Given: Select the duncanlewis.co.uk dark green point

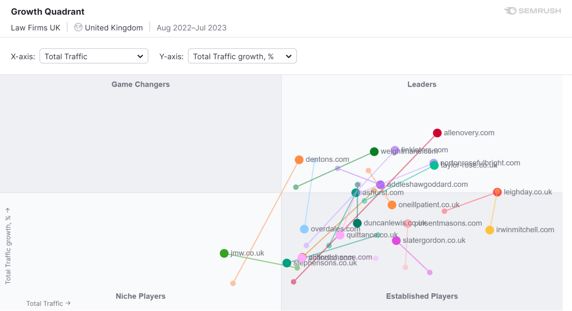Looking at the screenshot, I should coord(357,223).
